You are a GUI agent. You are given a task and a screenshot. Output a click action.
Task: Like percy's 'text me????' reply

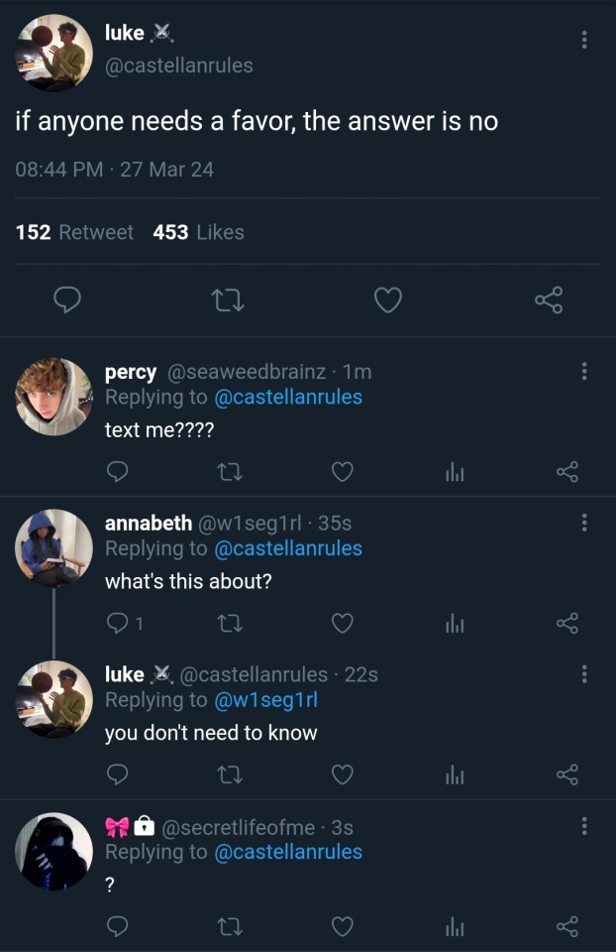click(x=342, y=472)
